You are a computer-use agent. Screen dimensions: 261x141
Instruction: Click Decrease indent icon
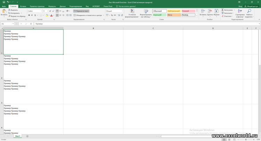coord(67,15)
